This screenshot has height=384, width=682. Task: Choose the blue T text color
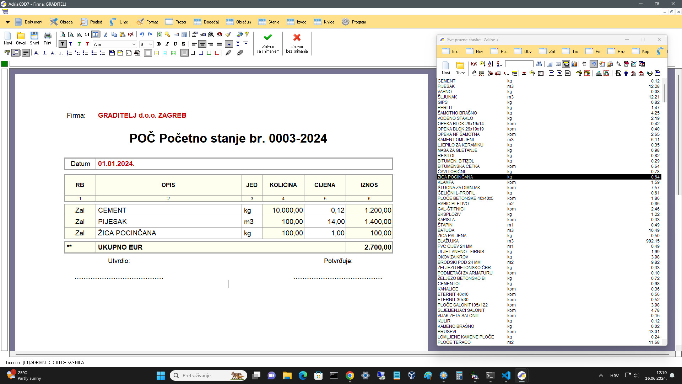tap(71, 44)
